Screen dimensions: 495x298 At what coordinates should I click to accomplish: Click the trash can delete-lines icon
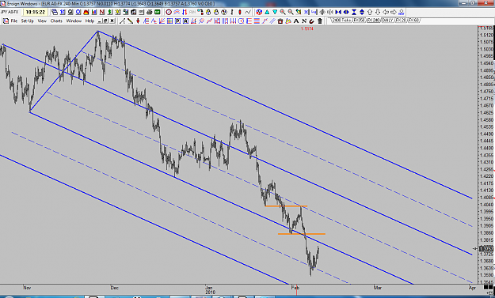[320, 21]
